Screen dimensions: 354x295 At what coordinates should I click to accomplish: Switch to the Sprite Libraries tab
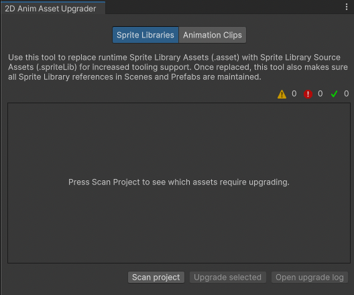pos(145,35)
